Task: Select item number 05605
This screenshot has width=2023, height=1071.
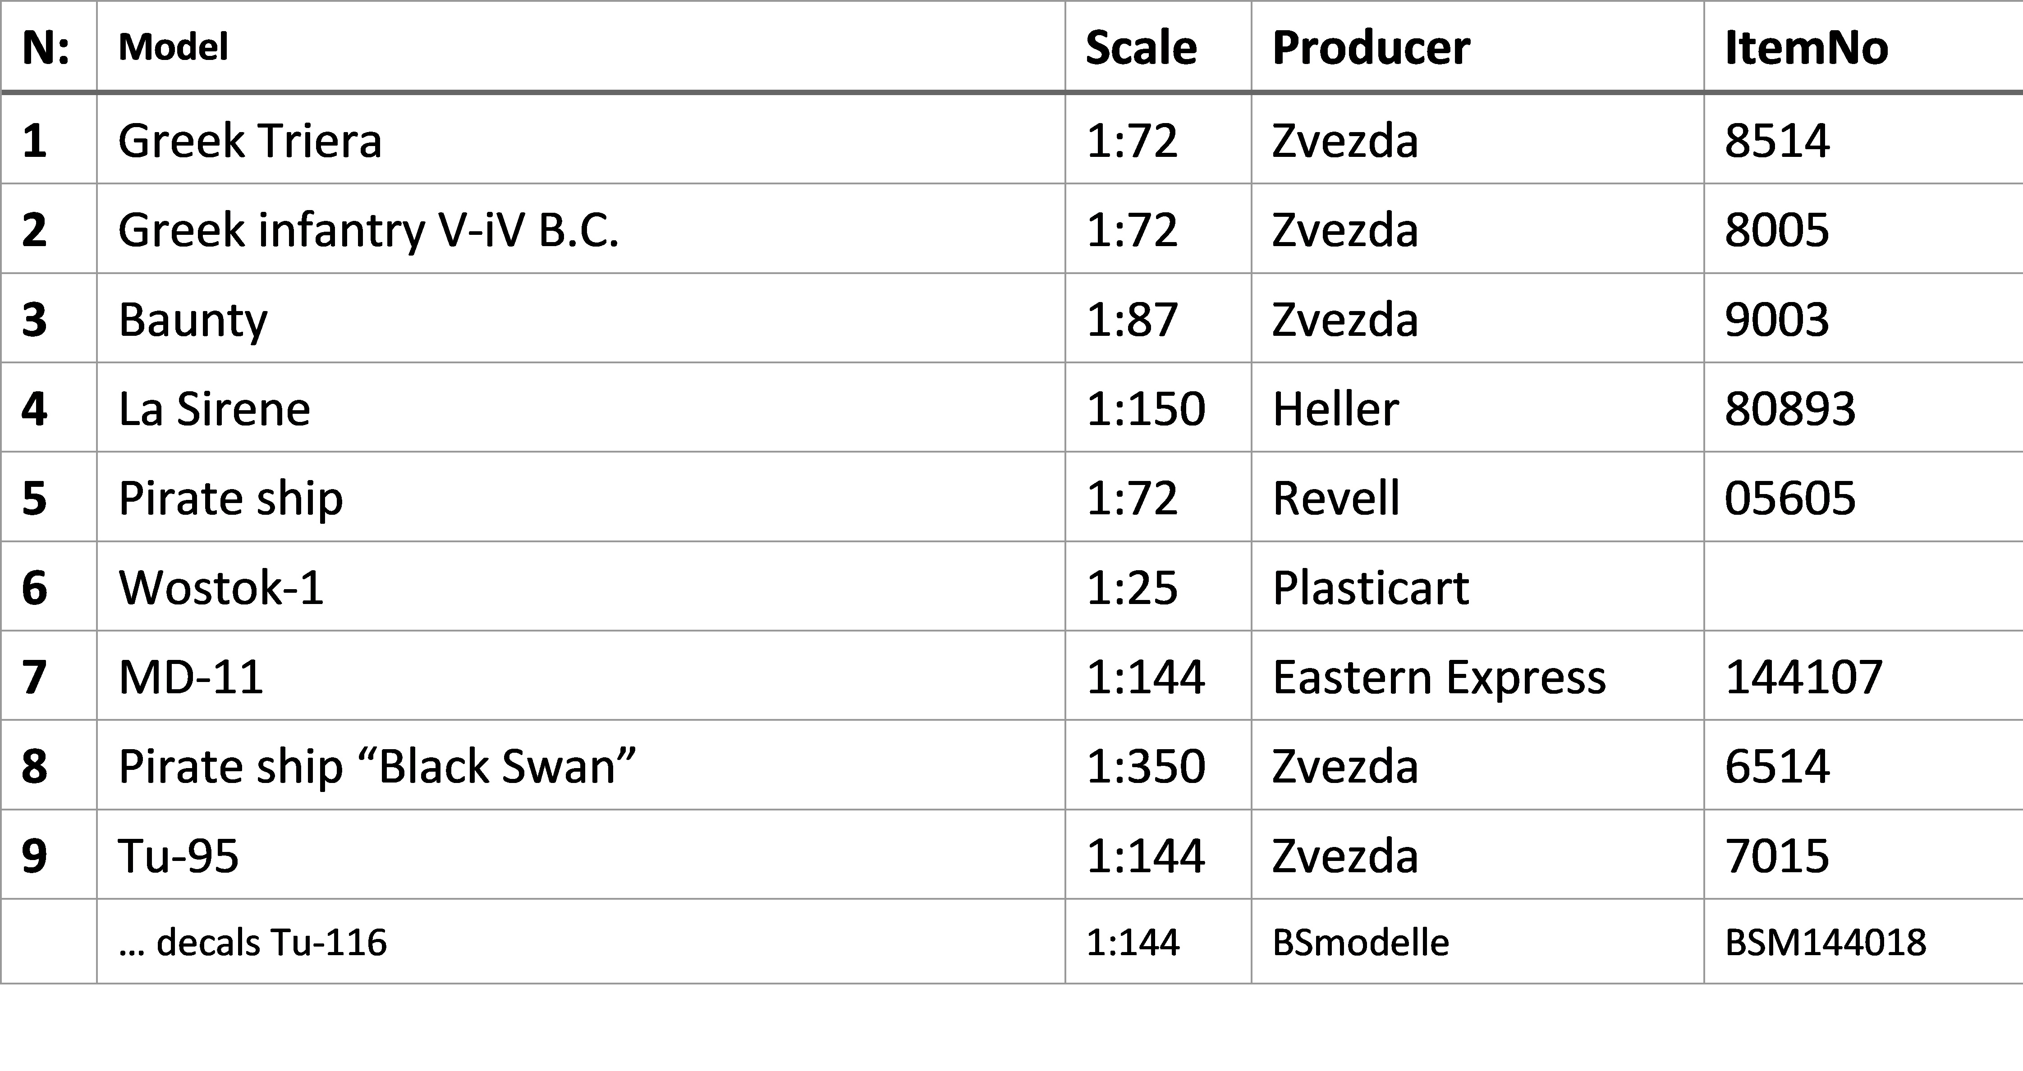Action: coord(1790,498)
